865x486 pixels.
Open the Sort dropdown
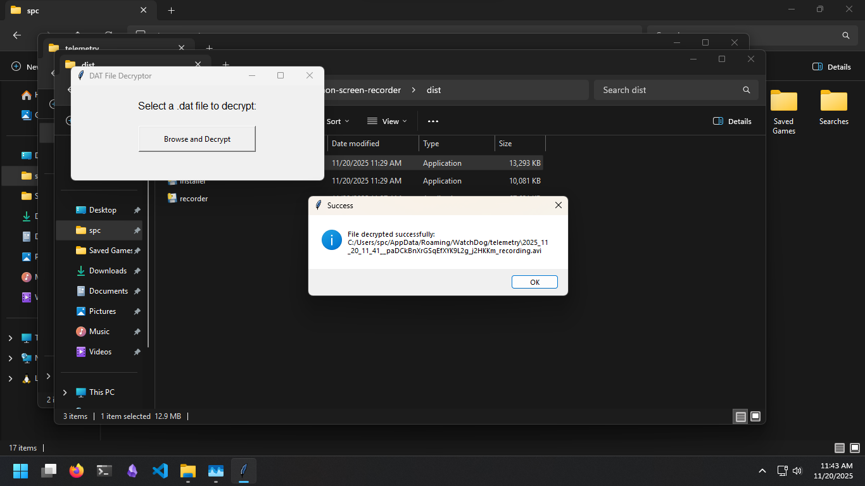[336, 121]
